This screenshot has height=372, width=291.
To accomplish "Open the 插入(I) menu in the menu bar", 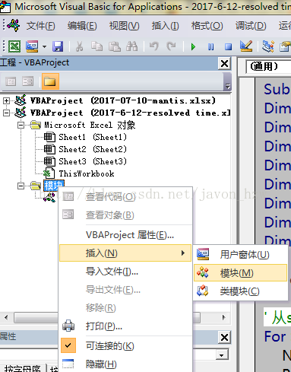I will (165, 26).
